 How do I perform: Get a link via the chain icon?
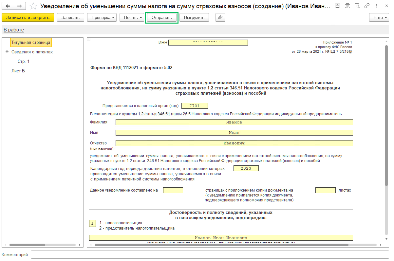click(x=367, y=6)
